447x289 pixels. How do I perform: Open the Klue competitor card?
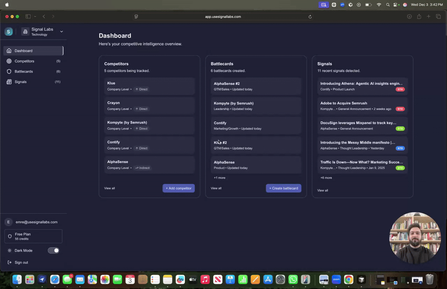[x=149, y=86]
